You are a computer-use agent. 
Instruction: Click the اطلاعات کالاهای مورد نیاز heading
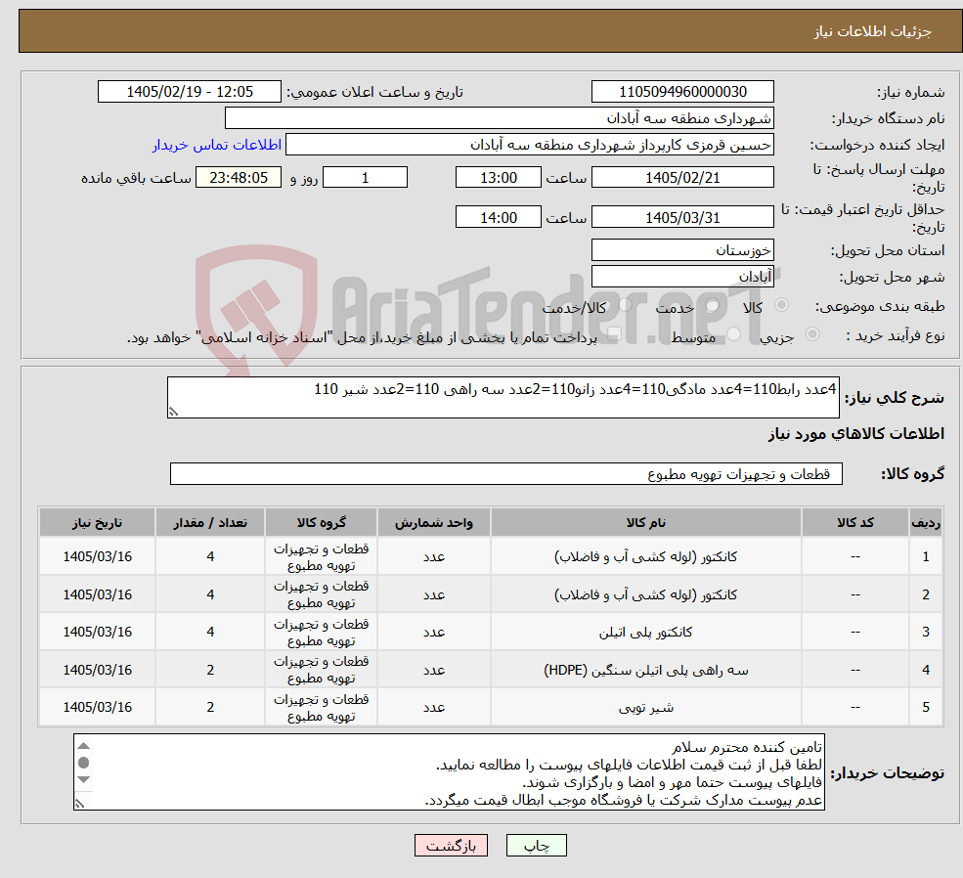pyautogui.click(x=856, y=434)
